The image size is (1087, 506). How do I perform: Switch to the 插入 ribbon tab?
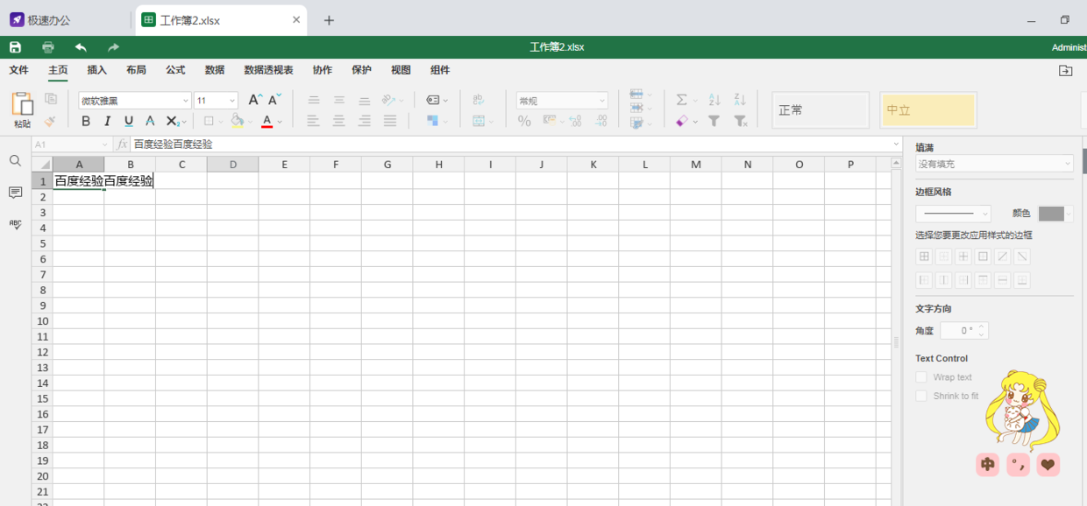coord(96,70)
